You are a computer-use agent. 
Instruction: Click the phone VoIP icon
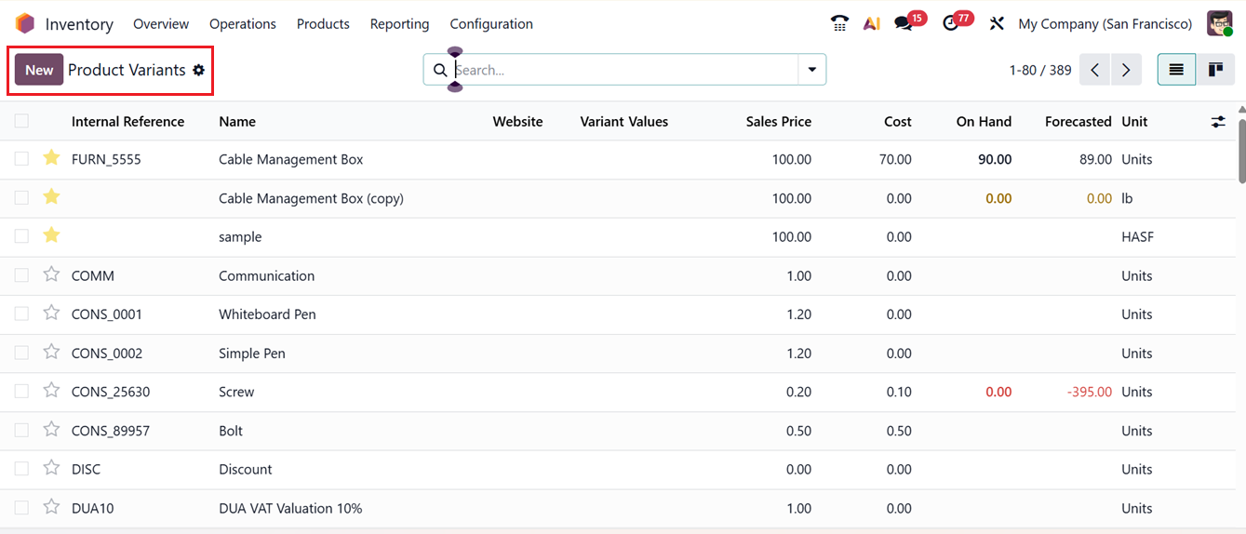(839, 24)
